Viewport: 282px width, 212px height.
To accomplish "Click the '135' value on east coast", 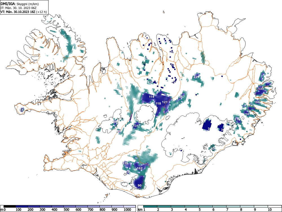I will [261, 89].
